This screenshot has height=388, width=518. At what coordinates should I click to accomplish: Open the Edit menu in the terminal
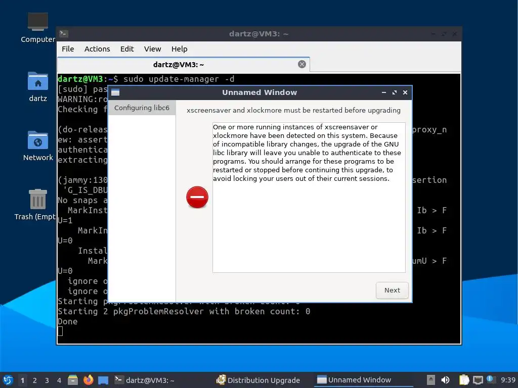click(x=127, y=49)
